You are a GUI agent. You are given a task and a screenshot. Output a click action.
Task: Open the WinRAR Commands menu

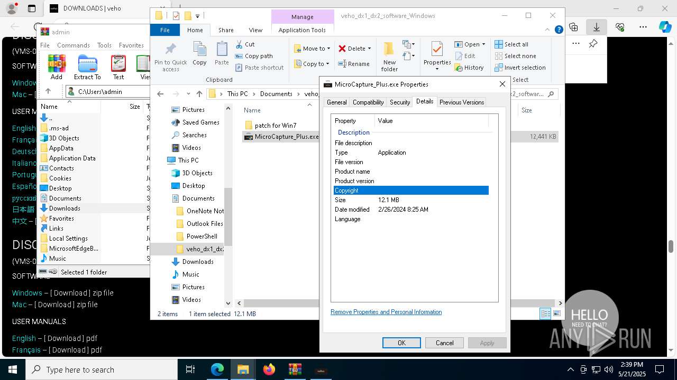click(x=74, y=45)
